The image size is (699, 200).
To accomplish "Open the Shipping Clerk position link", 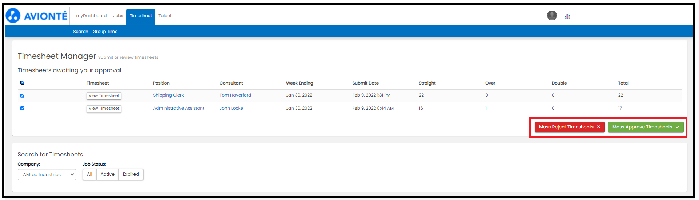I will pyautogui.click(x=168, y=95).
